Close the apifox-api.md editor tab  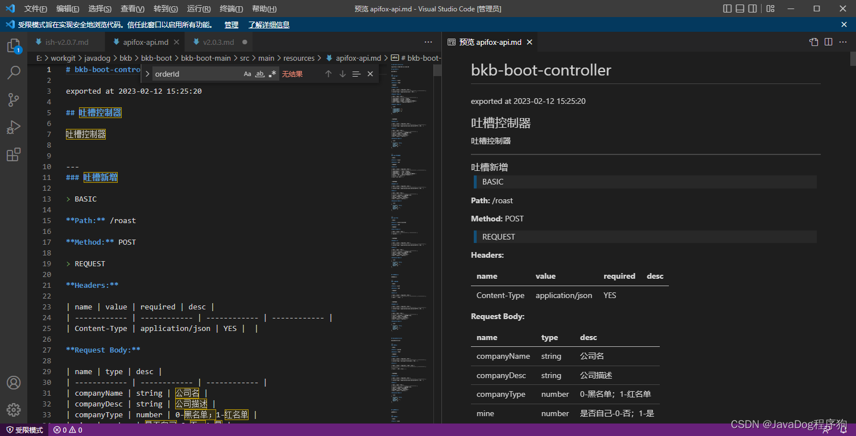pyautogui.click(x=176, y=42)
